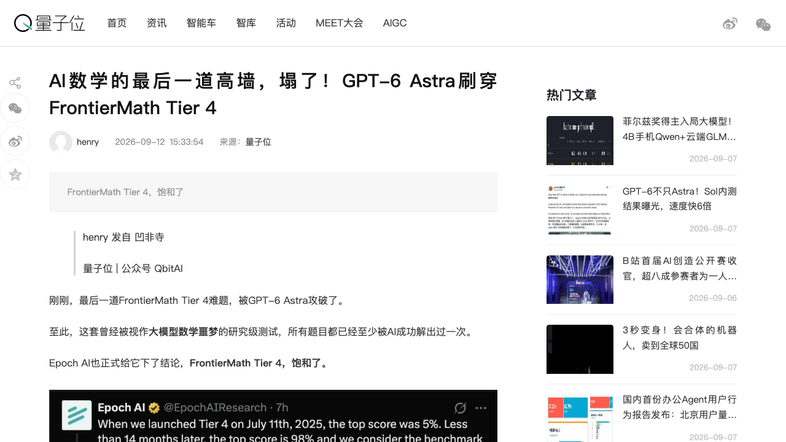Open article B站首届AI创造公开赛收官
The width and height of the screenshot is (786, 442).
coord(680,268)
